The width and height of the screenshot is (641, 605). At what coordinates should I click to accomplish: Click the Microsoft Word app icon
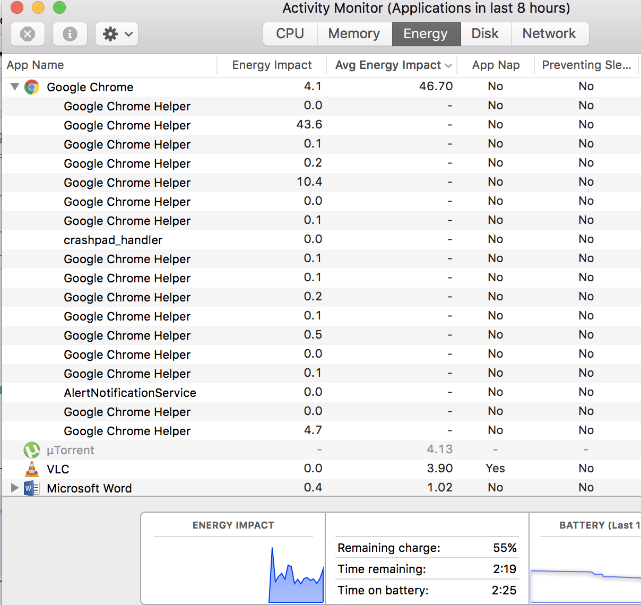coord(32,488)
